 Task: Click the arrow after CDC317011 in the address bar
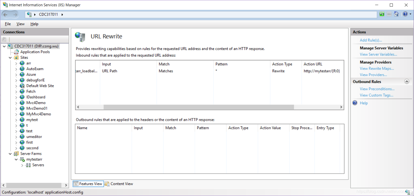click(62, 15)
